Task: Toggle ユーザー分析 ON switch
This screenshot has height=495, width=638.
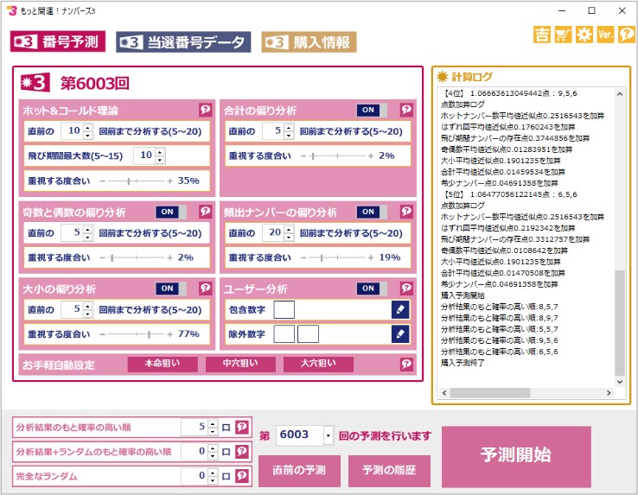Action: [x=372, y=289]
